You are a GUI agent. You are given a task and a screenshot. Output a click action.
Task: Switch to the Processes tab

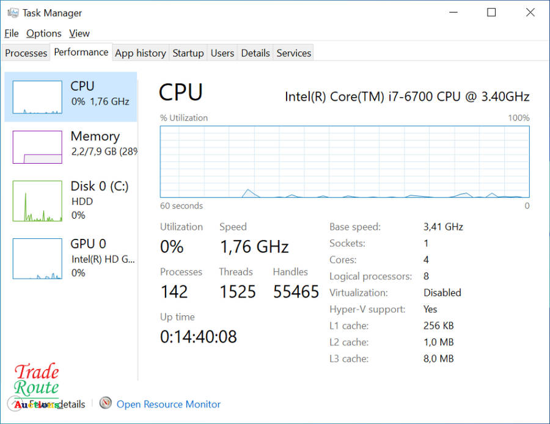coord(26,53)
